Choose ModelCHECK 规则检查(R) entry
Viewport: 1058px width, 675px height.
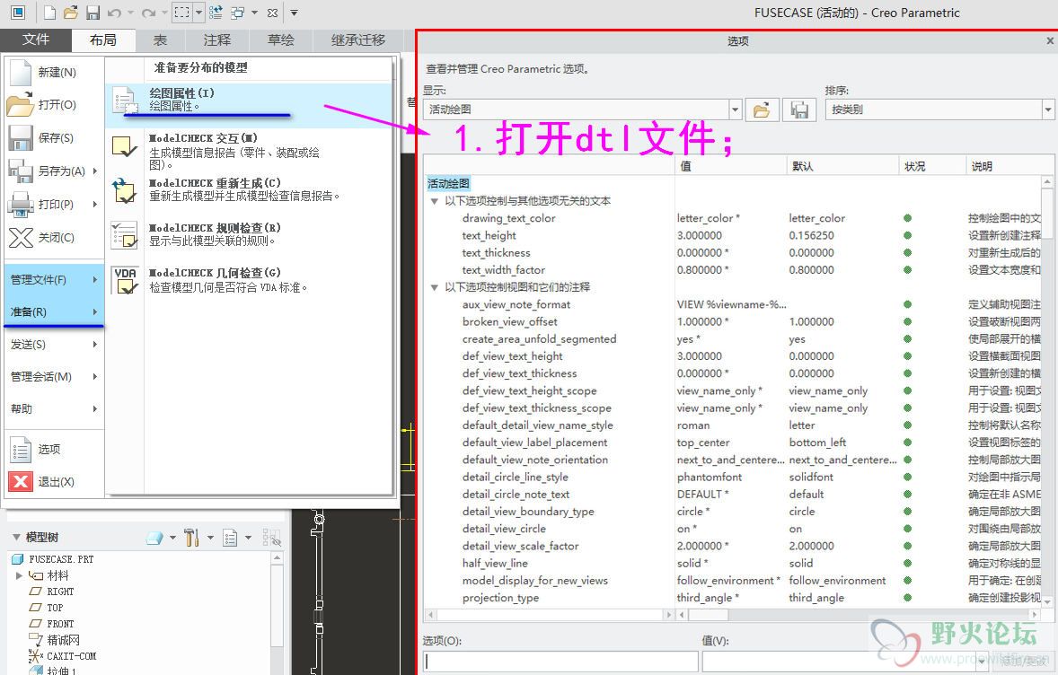point(248,234)
